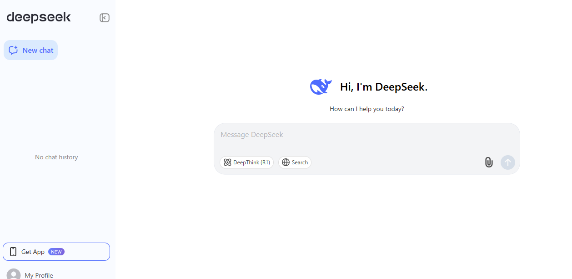572x279 pixels.
Task: Toggle the web Search option
Action: [295, 162]
